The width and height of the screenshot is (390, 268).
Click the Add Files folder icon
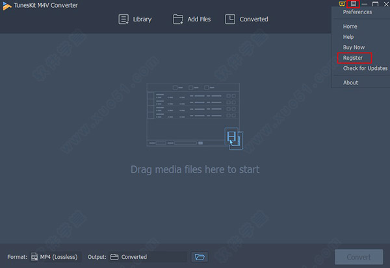tap(178, 19)
